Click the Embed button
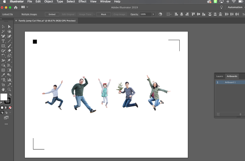This screenshot has width=245, height=161. [52, 14]
